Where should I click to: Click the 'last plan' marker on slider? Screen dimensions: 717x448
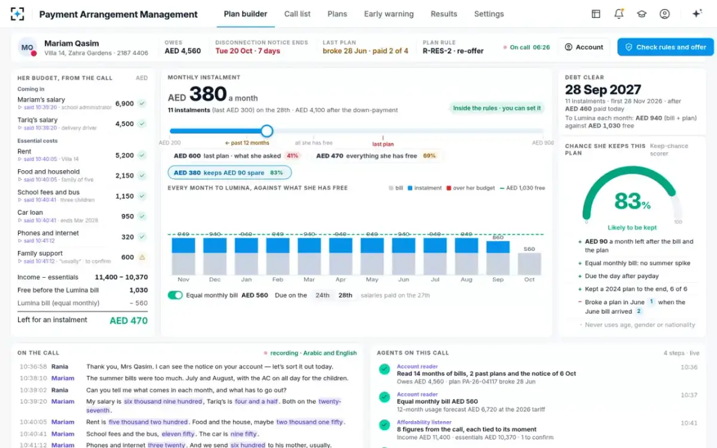click(383, 144)
